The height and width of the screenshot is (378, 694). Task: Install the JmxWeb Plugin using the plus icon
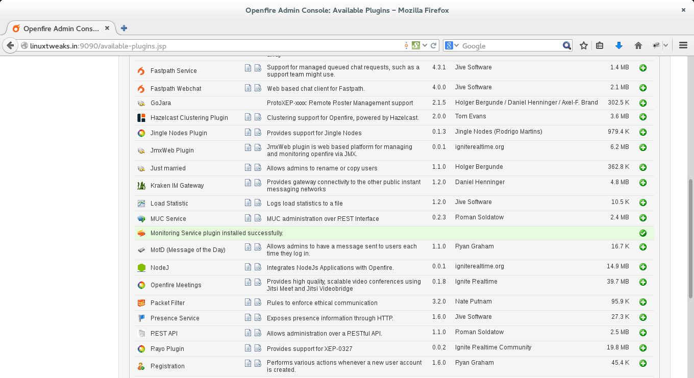(x=643, y=147)
